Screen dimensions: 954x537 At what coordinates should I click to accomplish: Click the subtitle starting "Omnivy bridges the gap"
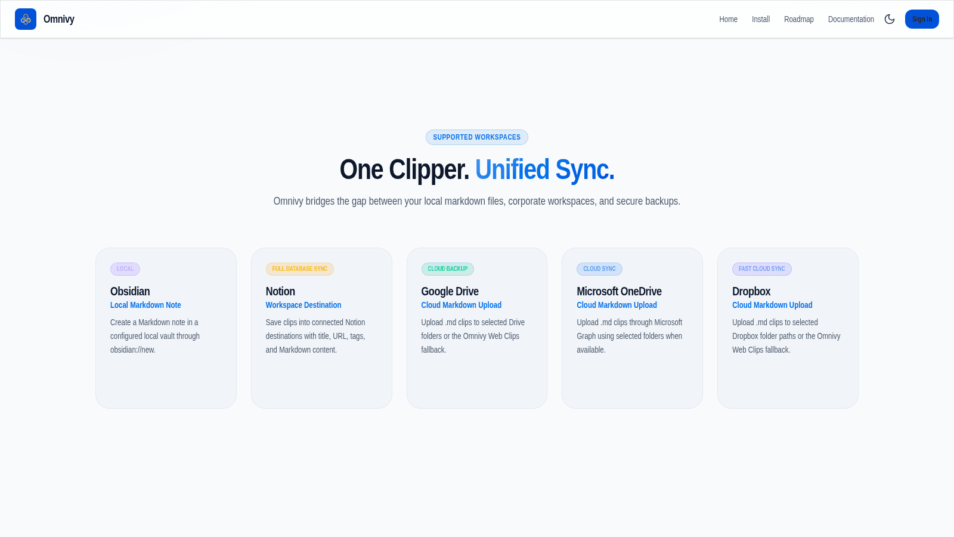click(x=477, y=201)
